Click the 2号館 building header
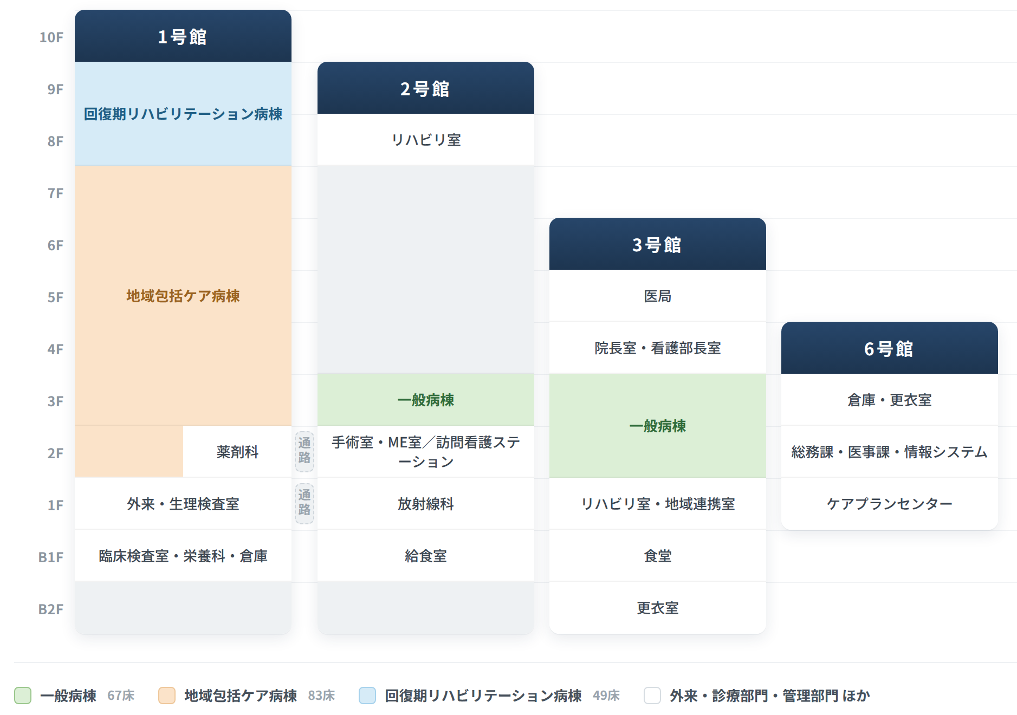The width and height of the screenshot is (1017, 715). [426, 88]
